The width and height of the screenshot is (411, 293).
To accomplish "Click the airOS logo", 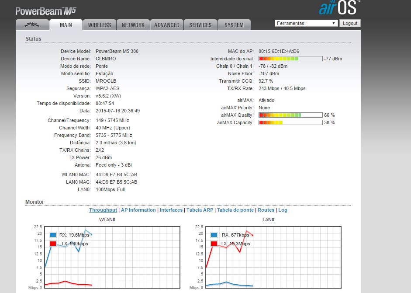I will [x=339, y=7].
